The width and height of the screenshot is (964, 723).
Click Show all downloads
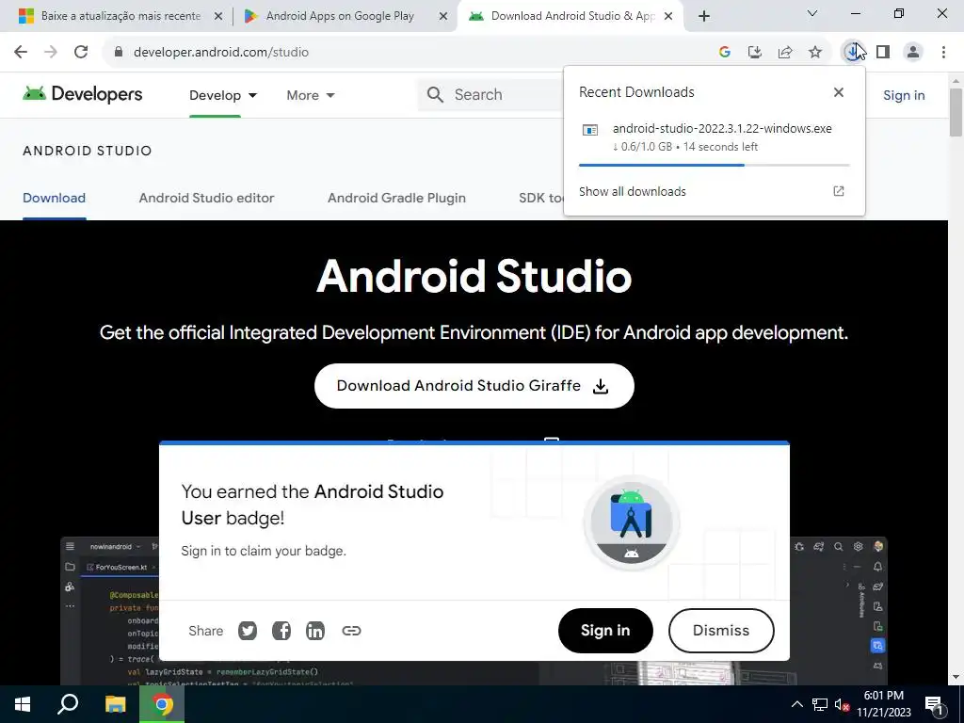(x=632, y=192)
